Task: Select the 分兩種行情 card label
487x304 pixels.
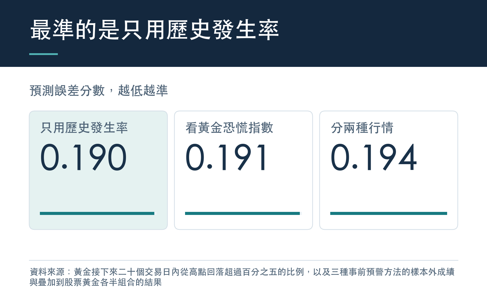Action: coord(362,128)
